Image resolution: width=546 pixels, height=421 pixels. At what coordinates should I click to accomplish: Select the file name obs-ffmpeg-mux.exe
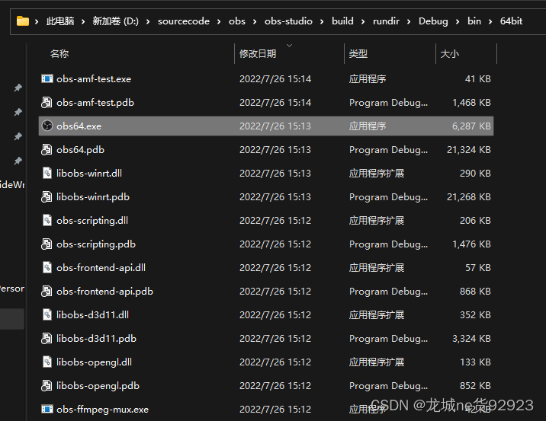(x=102, y=409)
